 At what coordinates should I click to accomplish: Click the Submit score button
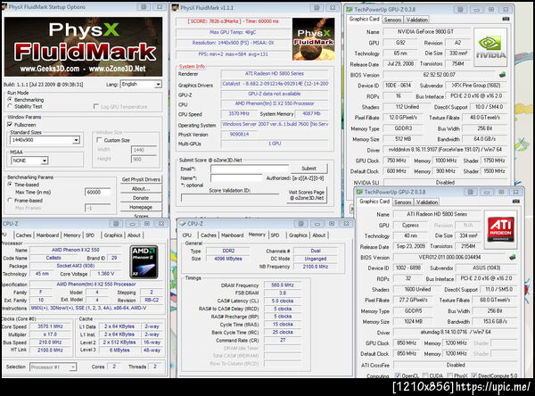(309, 169)
